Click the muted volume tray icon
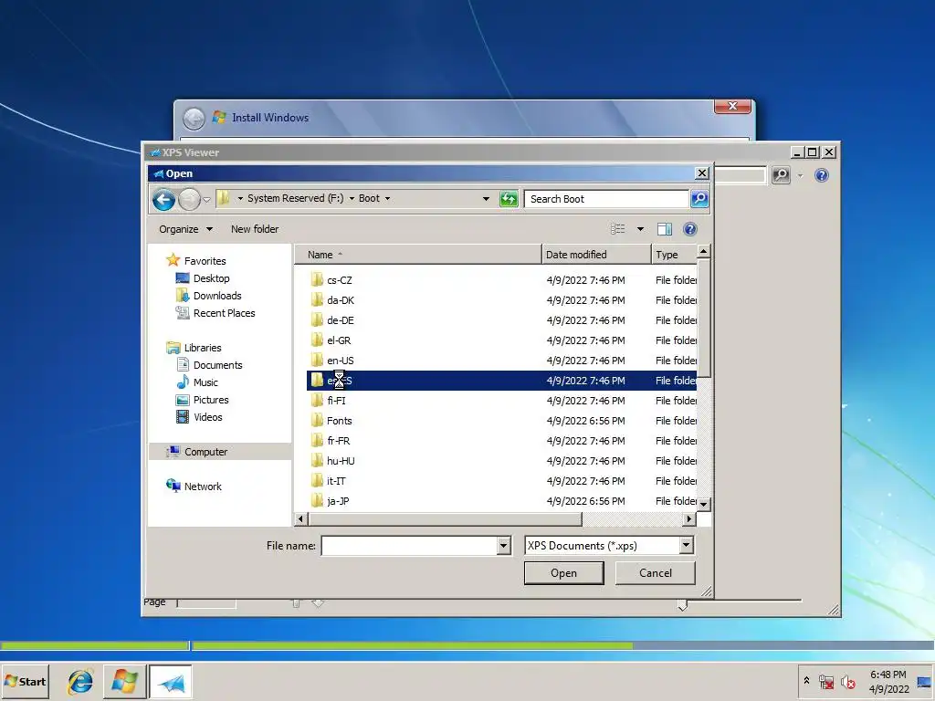Image resolution: width=935 pixels, height=701 pixels. 847,681
